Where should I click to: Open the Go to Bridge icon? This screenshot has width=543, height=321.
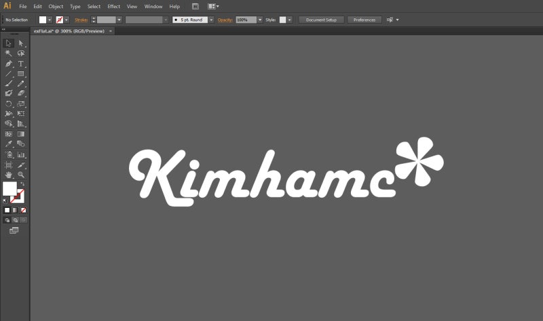click(195, 6)
